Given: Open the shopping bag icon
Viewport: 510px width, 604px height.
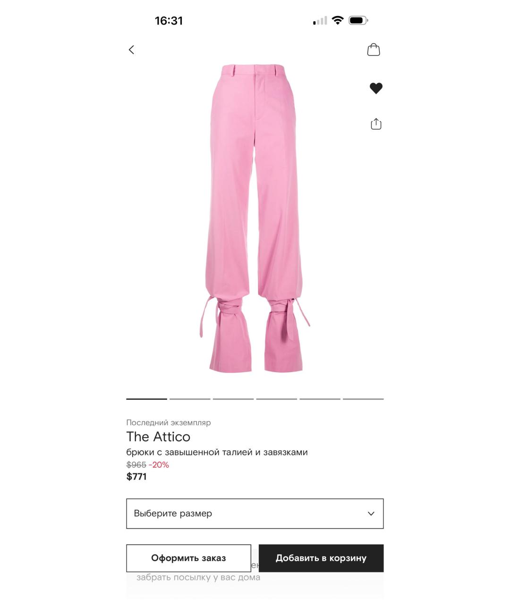Looking at the screenshot, I should click(x=374, y=50).
